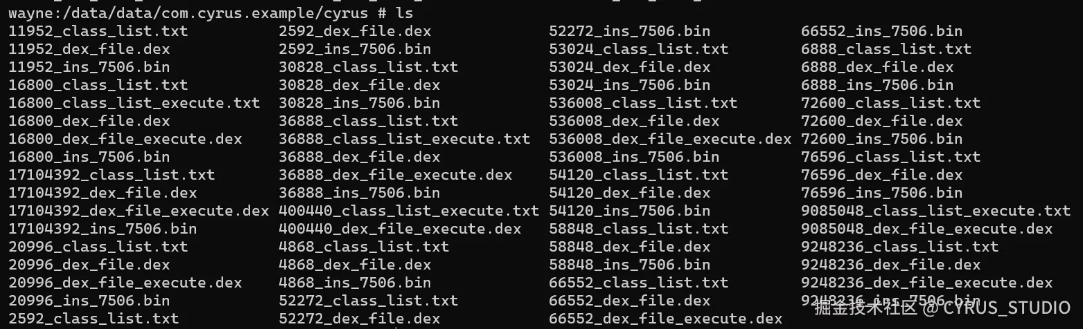The height and width of the screenshot is (329, 1083).
Task: Select the 6888_class_list.txt entry
Action: pyautogui.click(x=886, y=49)
